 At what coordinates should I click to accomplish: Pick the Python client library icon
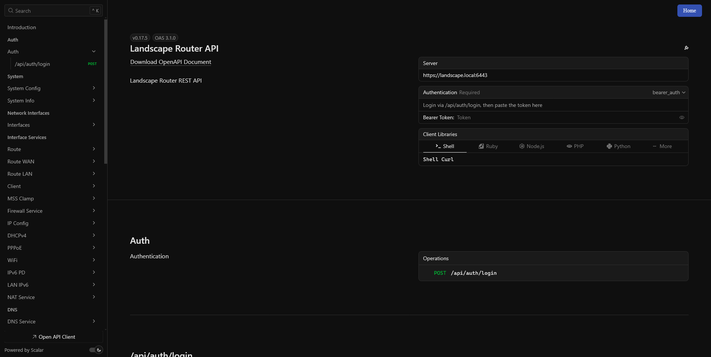point(609,146)
